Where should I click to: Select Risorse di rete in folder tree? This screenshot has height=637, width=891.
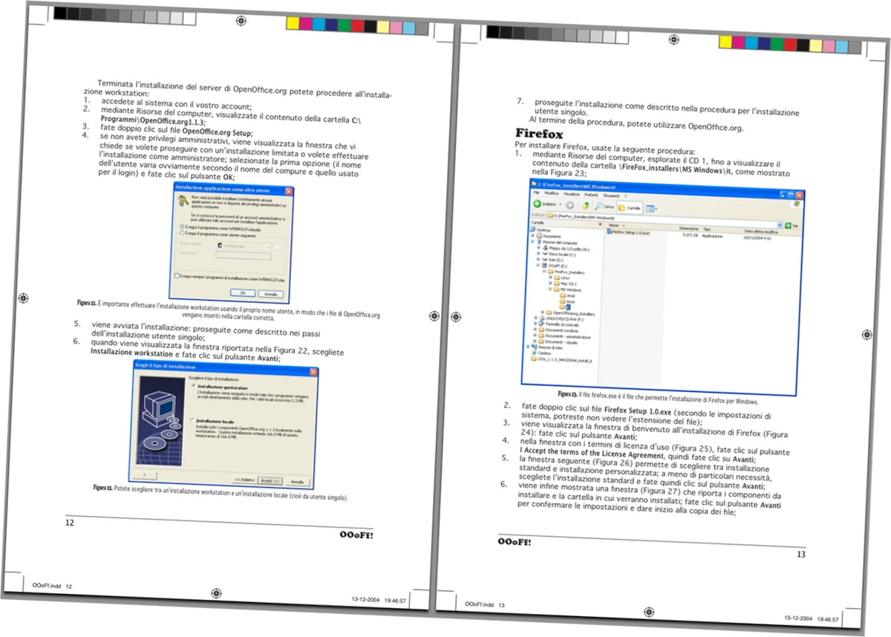(546, 347)
